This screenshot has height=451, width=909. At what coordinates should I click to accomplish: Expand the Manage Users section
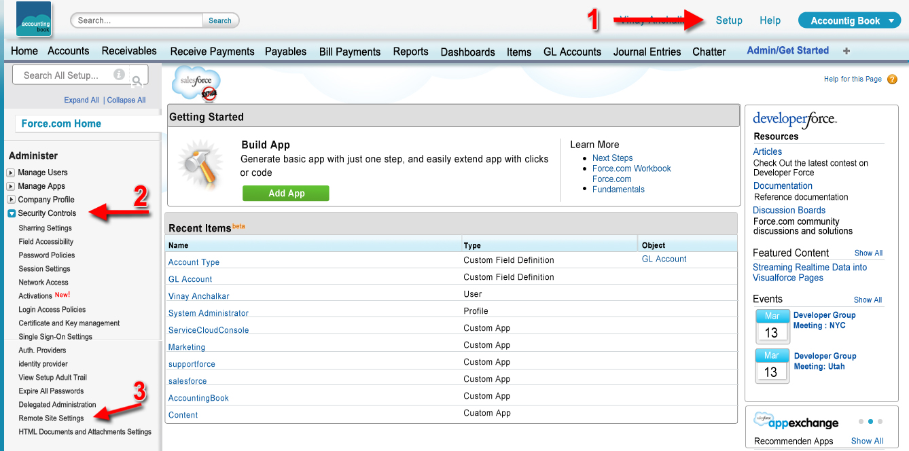11,173
